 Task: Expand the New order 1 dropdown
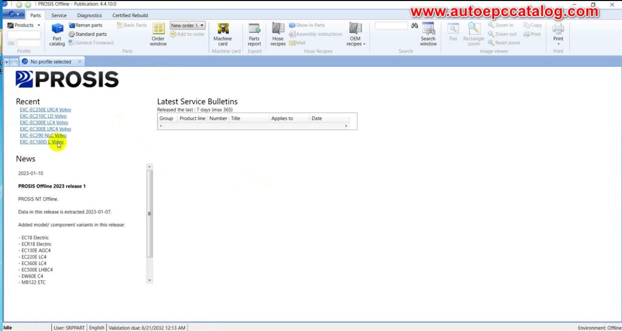[187, 25]
